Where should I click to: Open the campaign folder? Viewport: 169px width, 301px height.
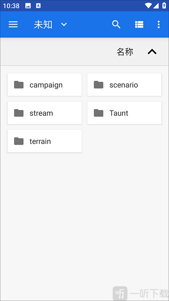tap(45, 85)
